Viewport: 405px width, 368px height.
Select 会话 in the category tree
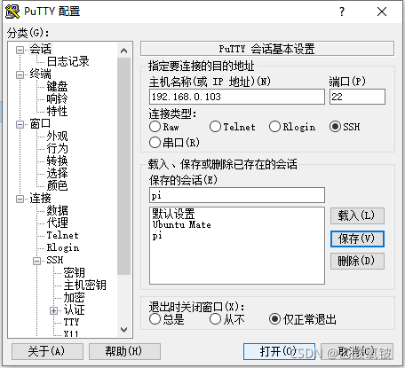[x=40, y=49]
